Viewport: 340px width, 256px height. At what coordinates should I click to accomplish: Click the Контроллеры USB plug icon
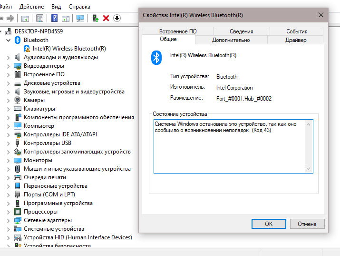pyautogui.click(x=17, y=143)
